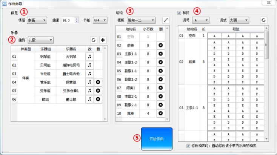The height and width of the screenshot is (155, 277).
Task: Click the instrument table scroll up arrow
Action: (x=105, y=48)
